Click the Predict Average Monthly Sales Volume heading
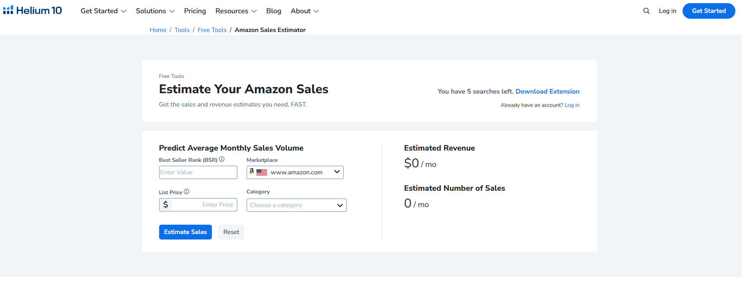This screenshot has height=282, width=742. (231, 148)
